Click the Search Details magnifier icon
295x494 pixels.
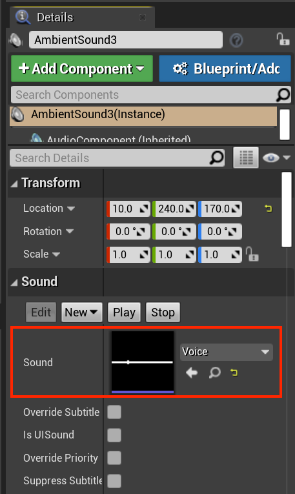click(217, 158)
